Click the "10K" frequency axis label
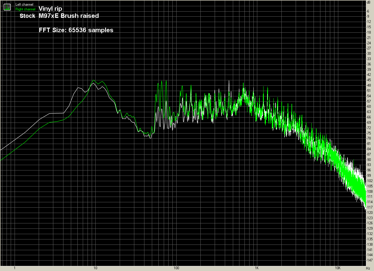374x271 pixels. (x=337, y=268)
